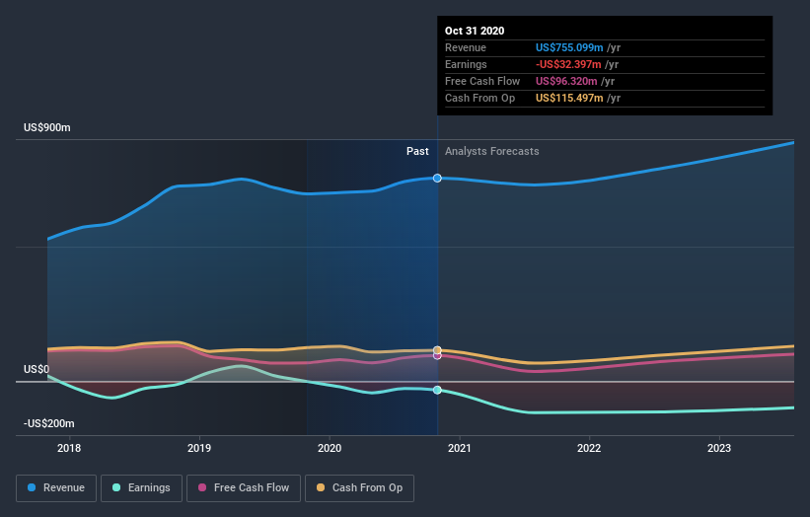
Task: Toggle the Earnings legend button
Action: point(141,488)
